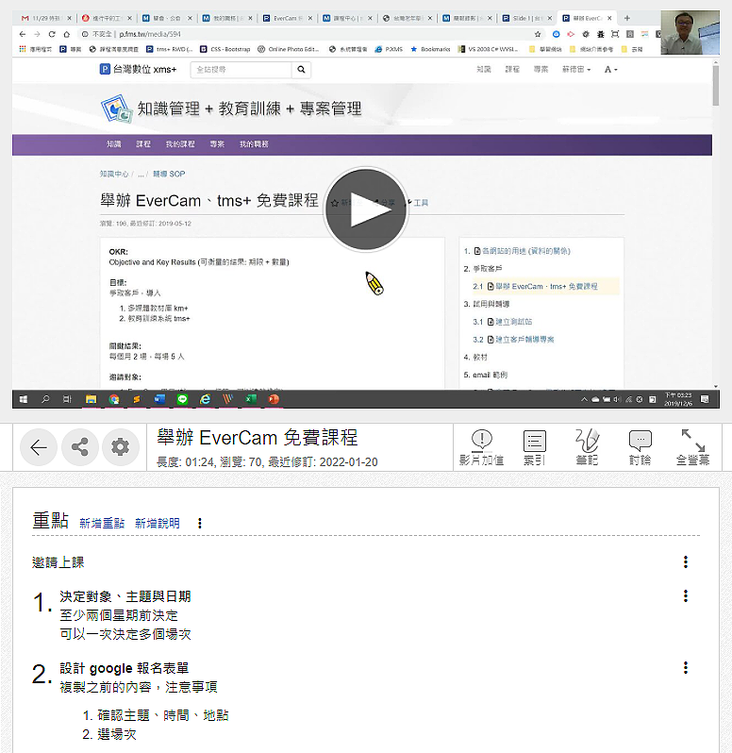Click the presenter webcam thumbnail

[688, 35]
